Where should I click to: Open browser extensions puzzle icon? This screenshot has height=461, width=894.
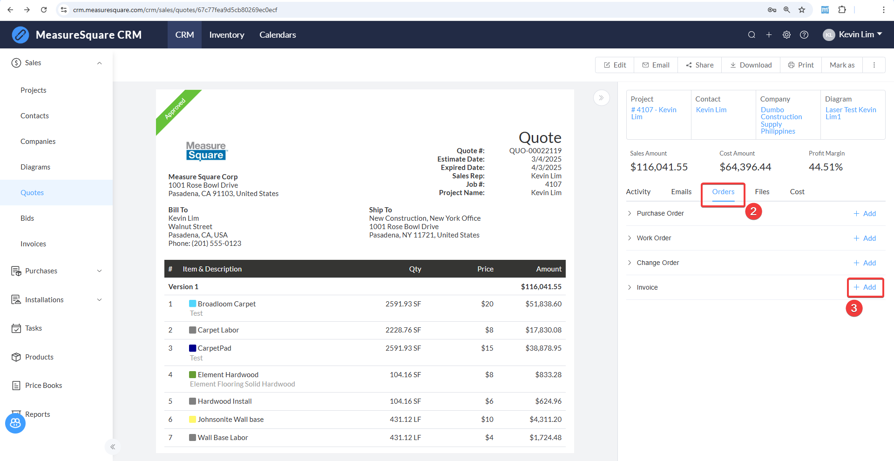(842, 10)
